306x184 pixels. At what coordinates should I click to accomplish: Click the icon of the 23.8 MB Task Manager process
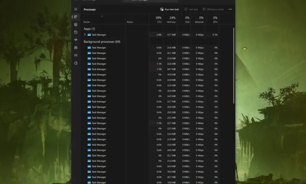(89, 139)
